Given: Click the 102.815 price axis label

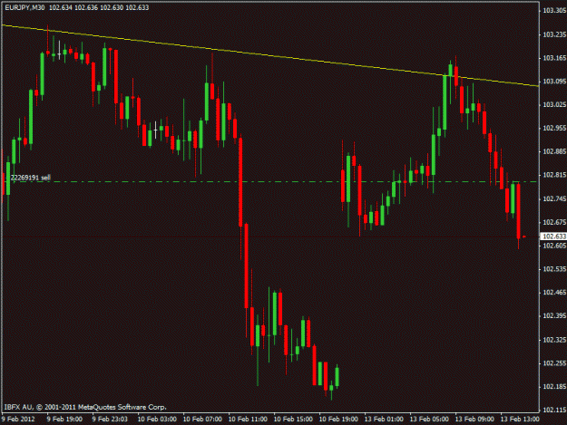Looking at the screenshot, I should click(x=554, y=175).
